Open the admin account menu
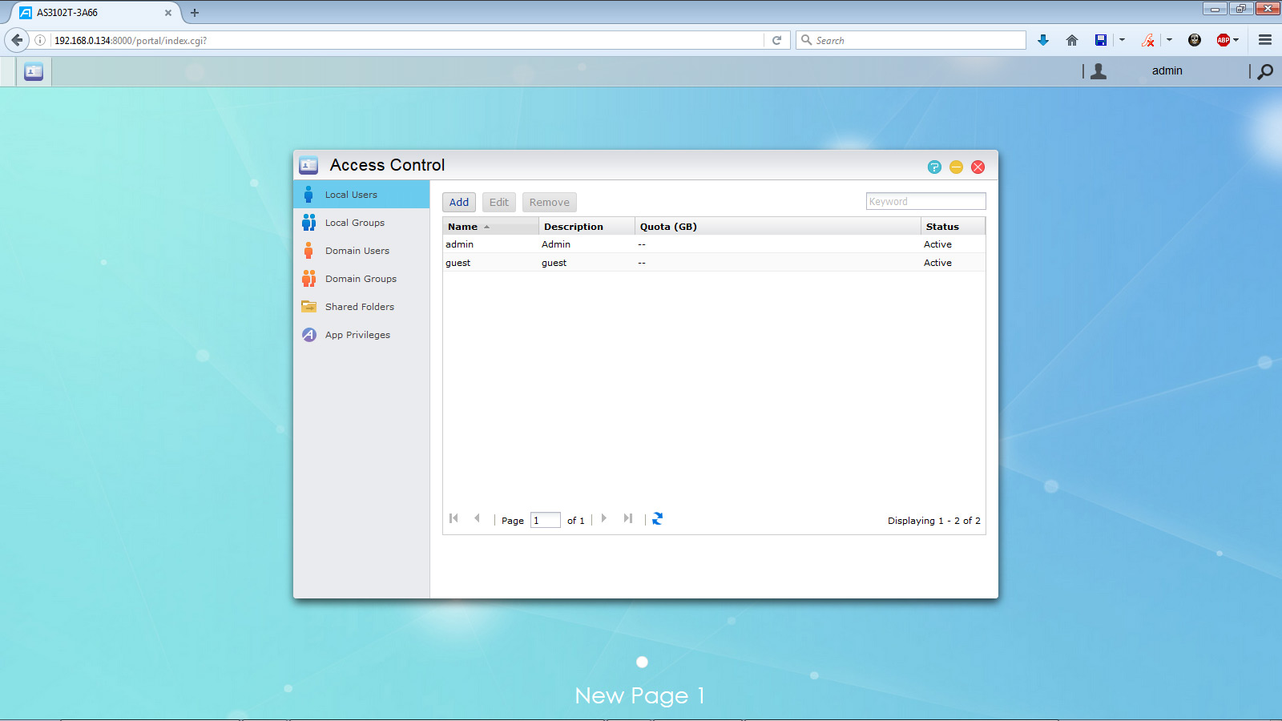This screenshot has width=1282, height=721. pyautogui.click(x=1167, y=70)
